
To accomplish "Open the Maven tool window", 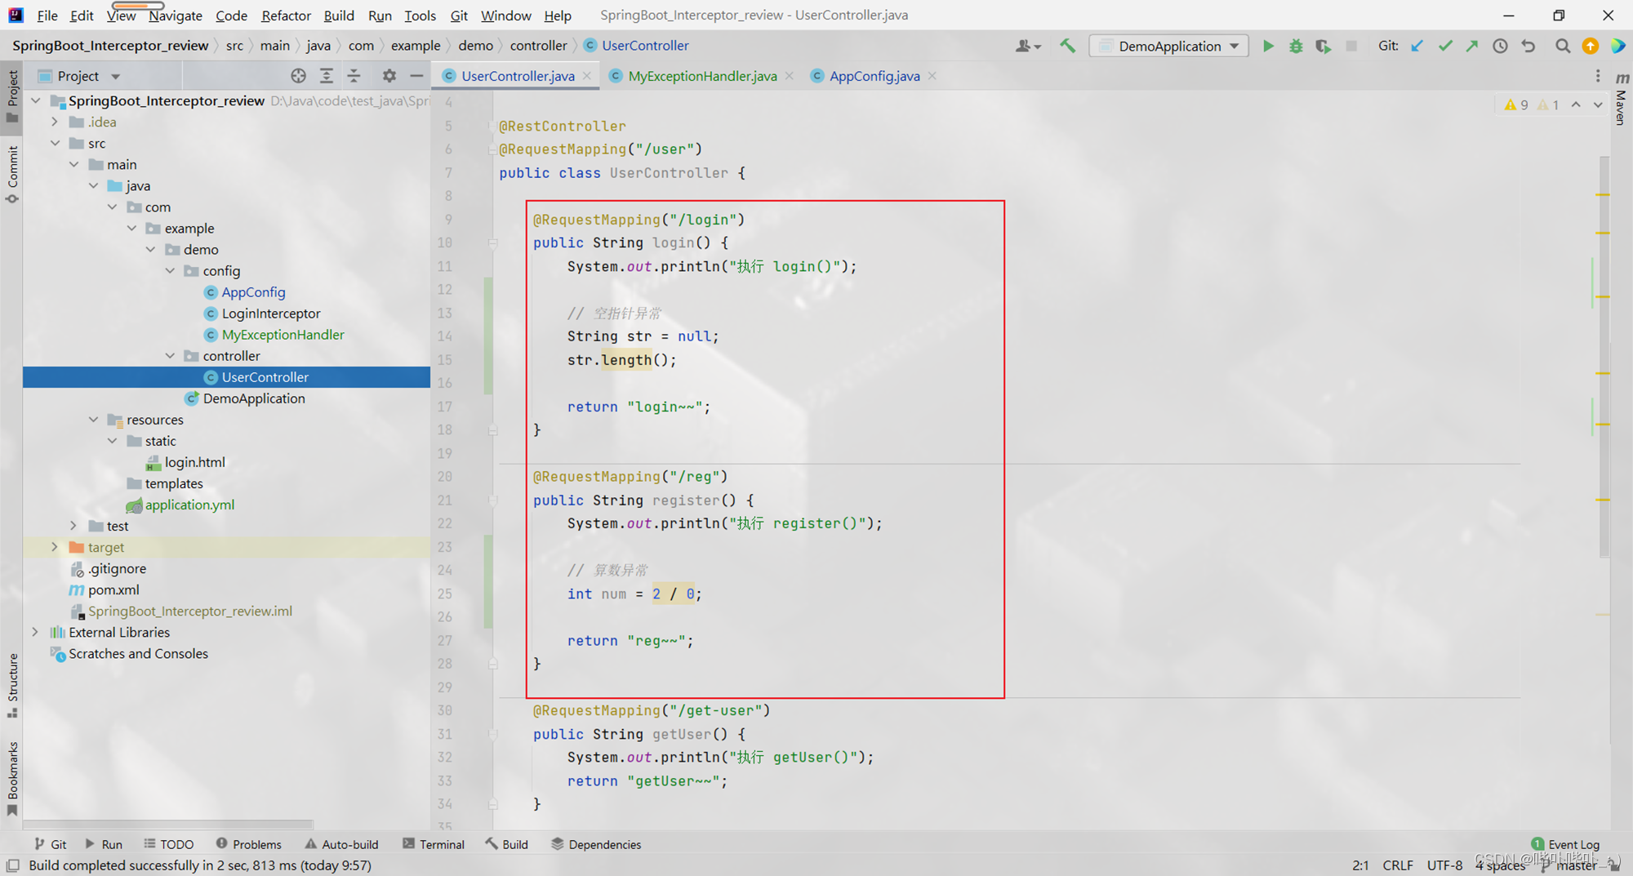I will [x=1622, y=98].
